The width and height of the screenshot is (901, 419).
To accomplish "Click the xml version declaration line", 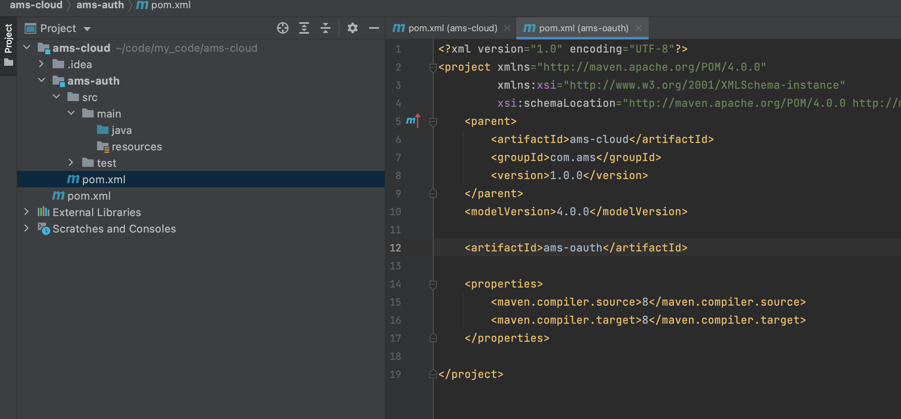I will 563,49.
